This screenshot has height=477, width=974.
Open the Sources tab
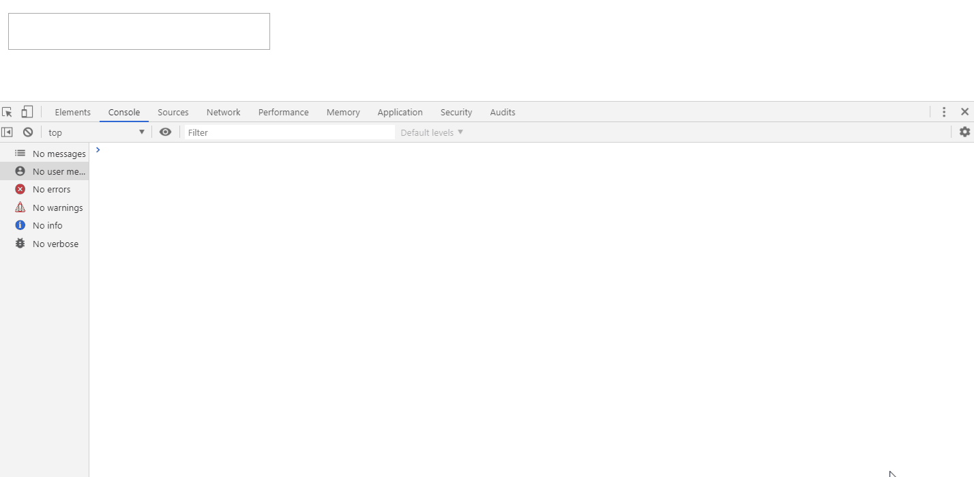pos(173,112)
